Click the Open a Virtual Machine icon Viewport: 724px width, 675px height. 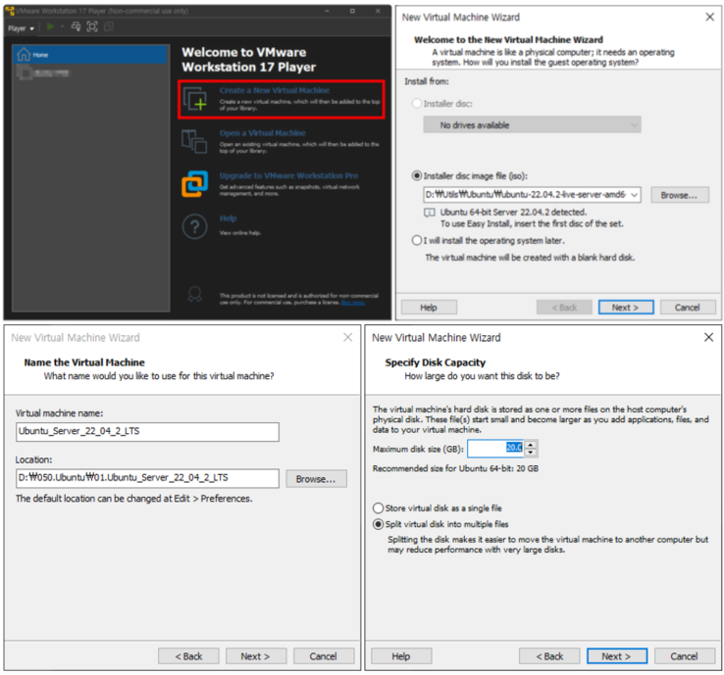(x=194, y=141)
